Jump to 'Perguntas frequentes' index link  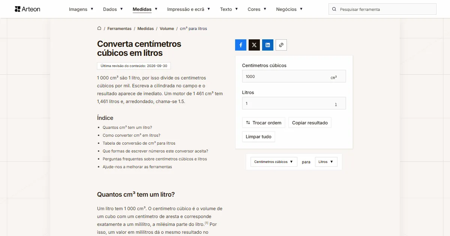coord(155,159)
